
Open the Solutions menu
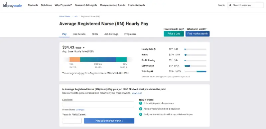click(x=46, y=5)
